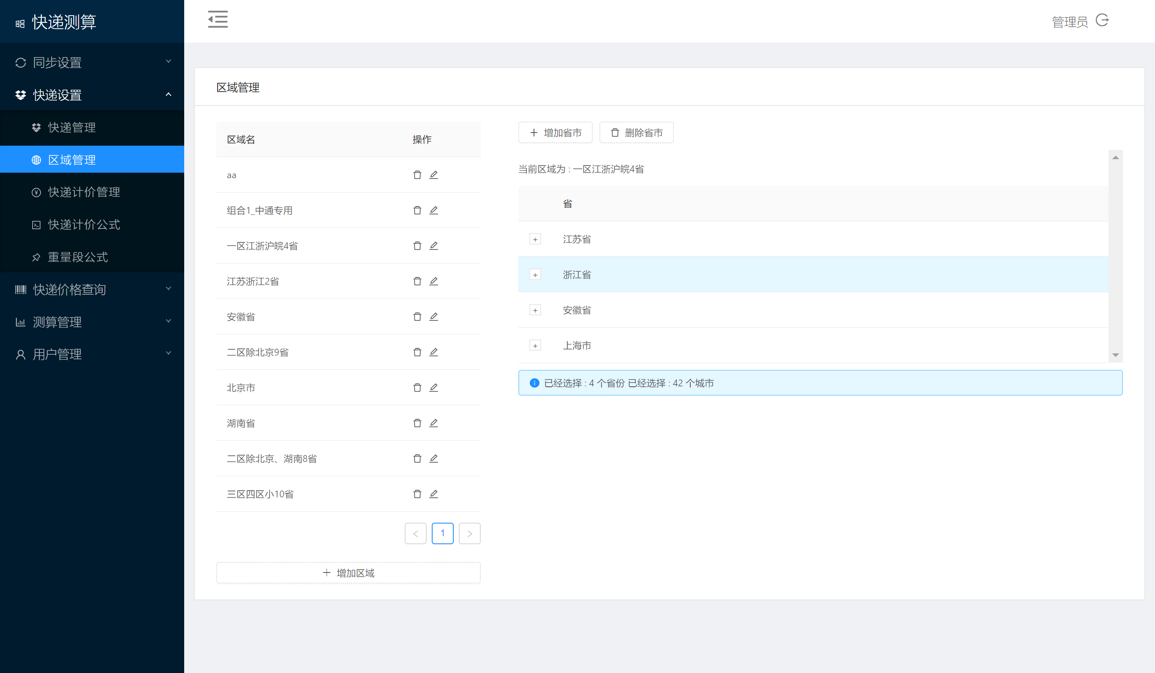
Task: Edit the 三区四区小10省 region
Action: [x=433, y=494]
